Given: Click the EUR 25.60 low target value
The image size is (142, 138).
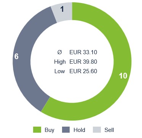Looking at the screenshot, I should 83,71.
